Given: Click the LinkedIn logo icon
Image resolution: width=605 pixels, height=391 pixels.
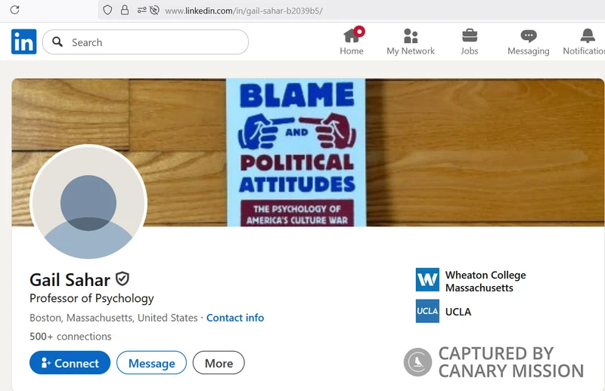Looking at the screenshot, I should coord(24,42).
